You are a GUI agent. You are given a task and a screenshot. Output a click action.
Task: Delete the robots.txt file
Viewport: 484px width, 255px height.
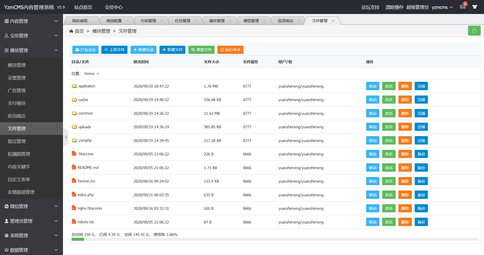(x=405, y=222)
